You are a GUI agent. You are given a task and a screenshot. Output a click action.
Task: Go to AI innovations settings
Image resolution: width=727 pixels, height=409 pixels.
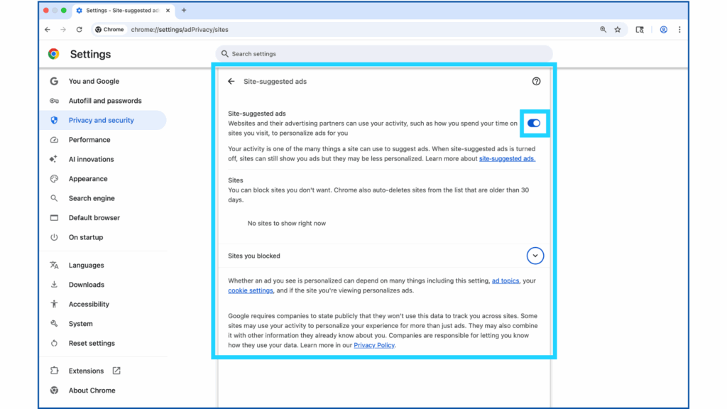91,160
